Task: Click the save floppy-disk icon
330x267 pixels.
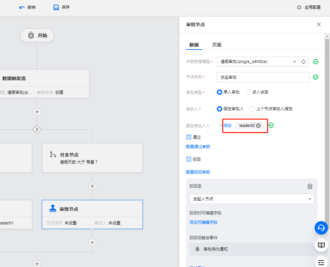Action: coord(56,7)
